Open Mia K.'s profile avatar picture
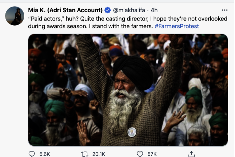This screenshot has height=157, width=235. pyautogui.click(x=15, y=16)
